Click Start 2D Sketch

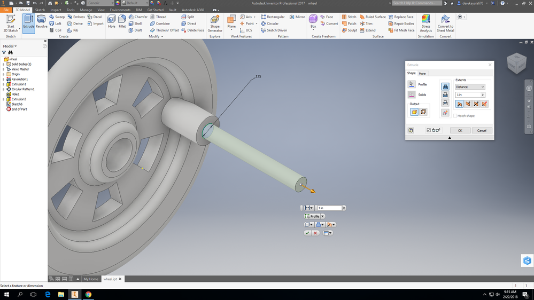(11, 23)
